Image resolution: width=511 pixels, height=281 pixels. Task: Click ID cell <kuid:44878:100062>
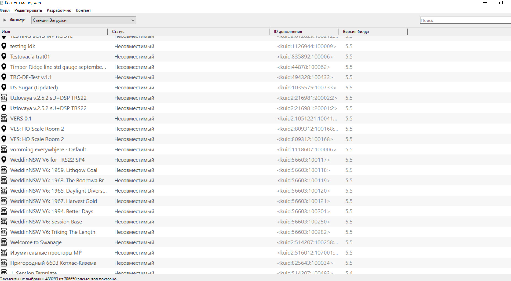click(304, 67)
